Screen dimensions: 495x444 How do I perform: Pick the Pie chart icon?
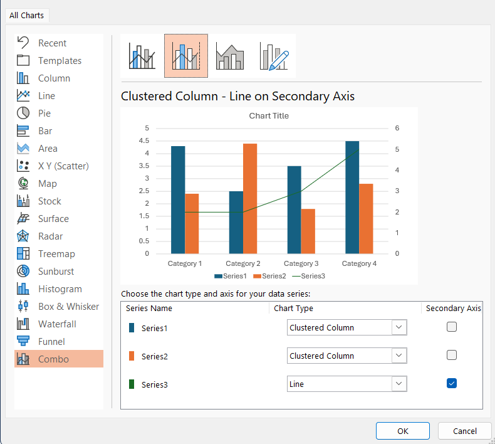point(23,113)
